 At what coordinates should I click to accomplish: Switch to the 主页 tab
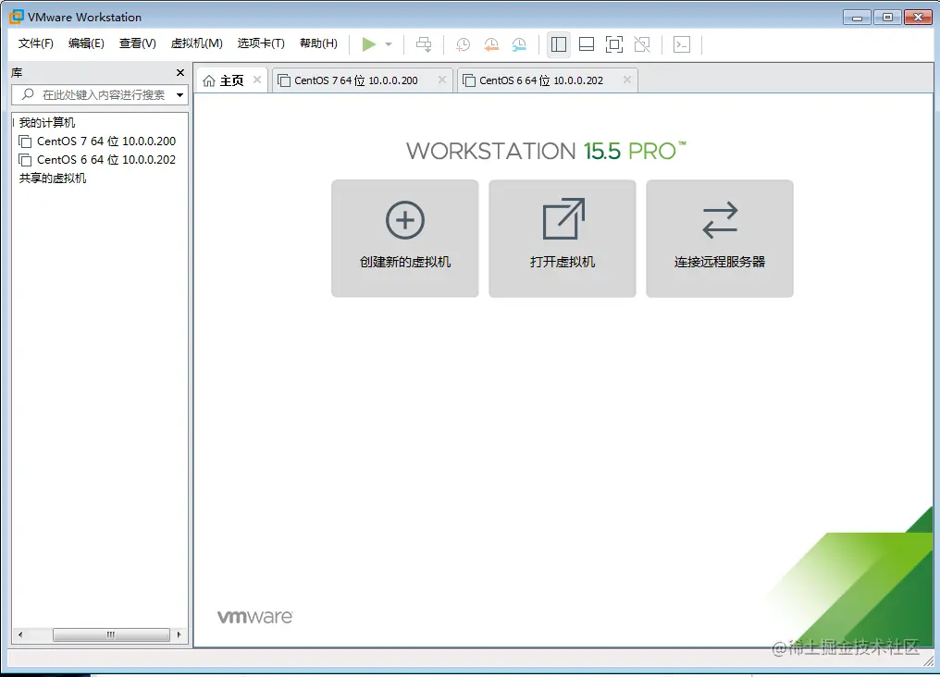click(x=231, y=80)
